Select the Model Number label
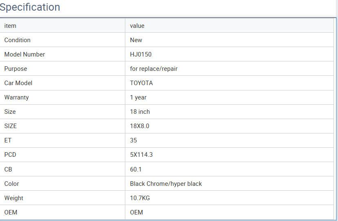338x221 pixels. pos(24,54)
